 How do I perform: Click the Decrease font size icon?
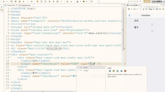[x=71, y=2]
